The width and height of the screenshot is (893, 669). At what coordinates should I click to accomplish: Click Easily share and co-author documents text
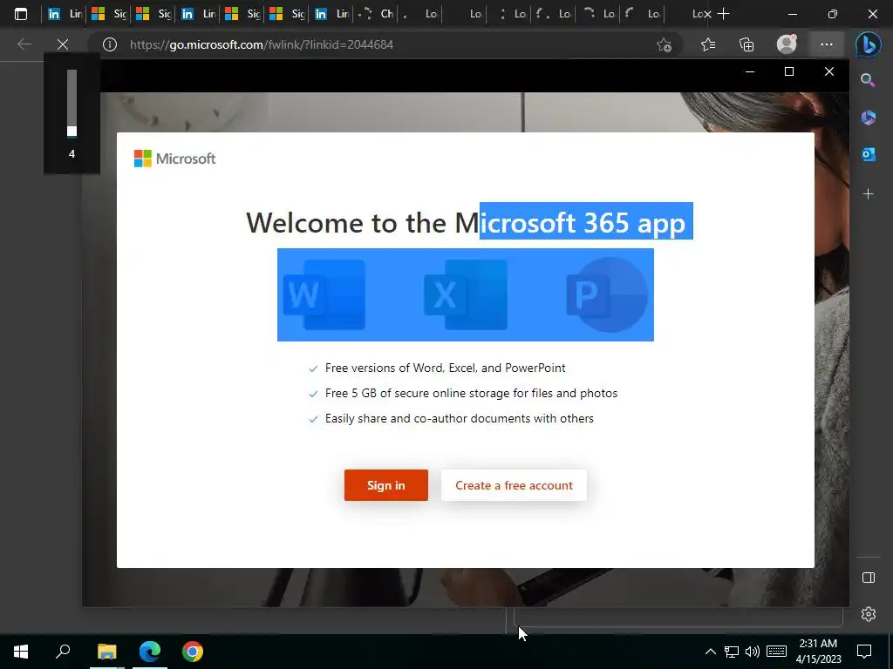460,418
